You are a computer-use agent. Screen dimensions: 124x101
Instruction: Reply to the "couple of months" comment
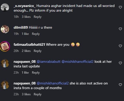[37, 94]
